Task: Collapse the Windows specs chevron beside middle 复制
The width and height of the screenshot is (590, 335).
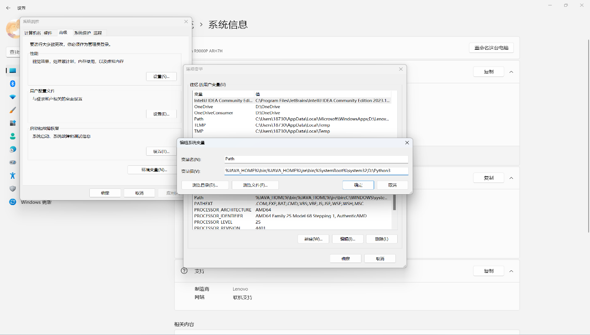Action: pos(511,178)
